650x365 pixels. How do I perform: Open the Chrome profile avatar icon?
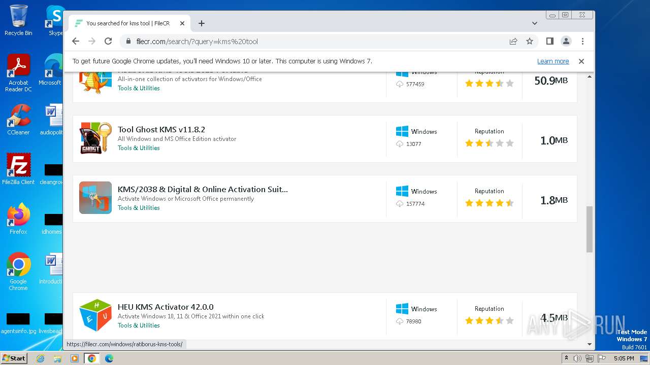(x=566, y=41)
